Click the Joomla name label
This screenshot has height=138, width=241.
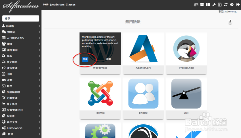(100, 113)
